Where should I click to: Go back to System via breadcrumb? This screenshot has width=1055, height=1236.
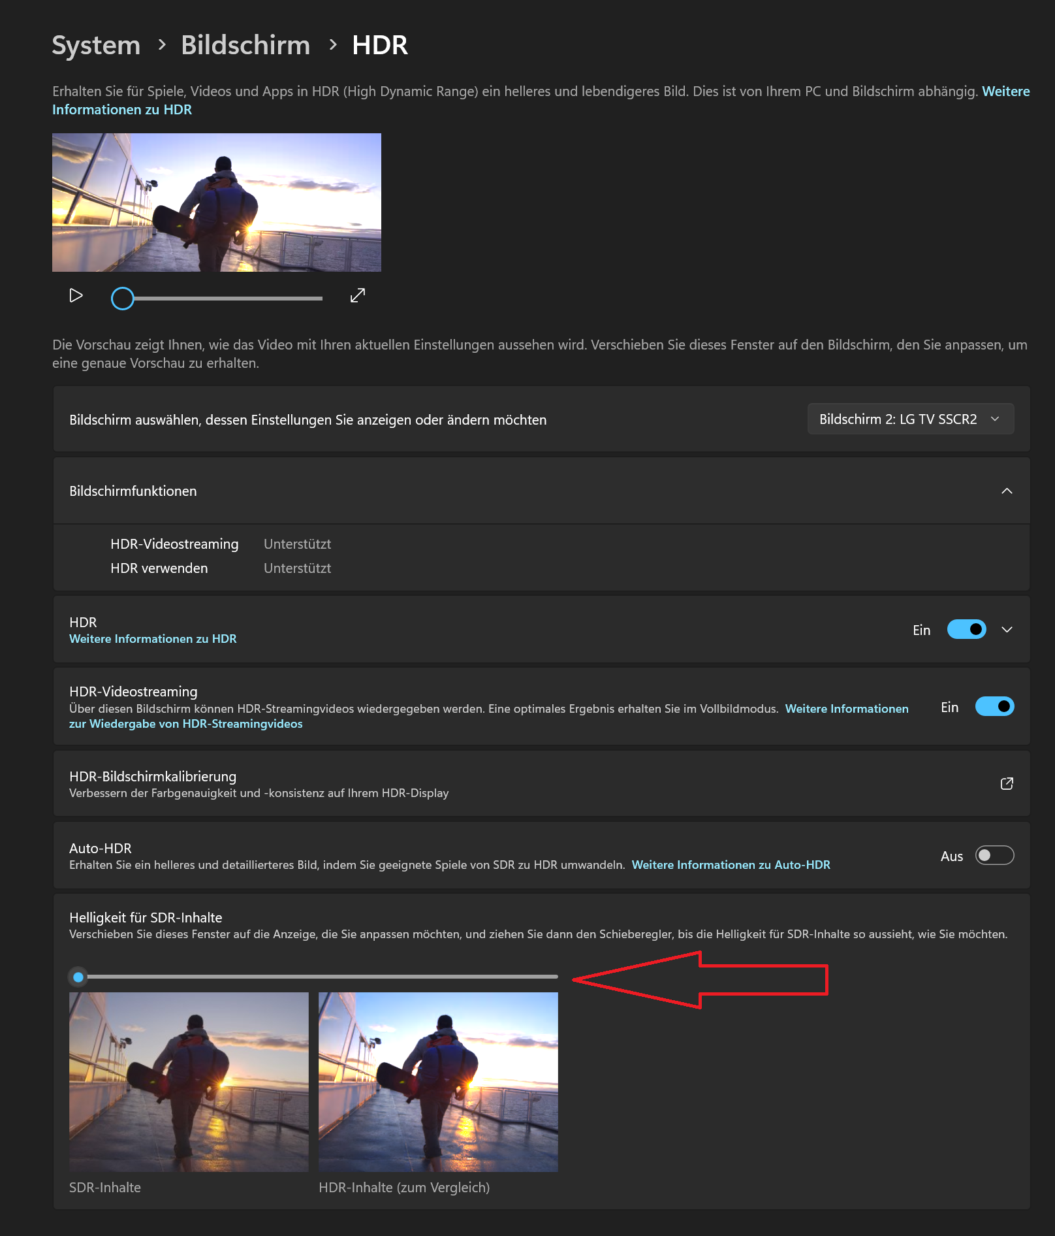[x=96, y=44]
